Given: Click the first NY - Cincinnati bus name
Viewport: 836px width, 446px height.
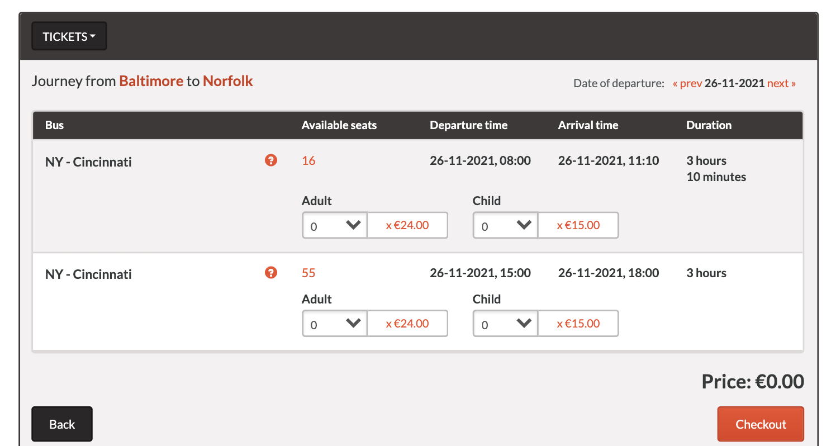Looking at the screenshot, I should (88, 163).
